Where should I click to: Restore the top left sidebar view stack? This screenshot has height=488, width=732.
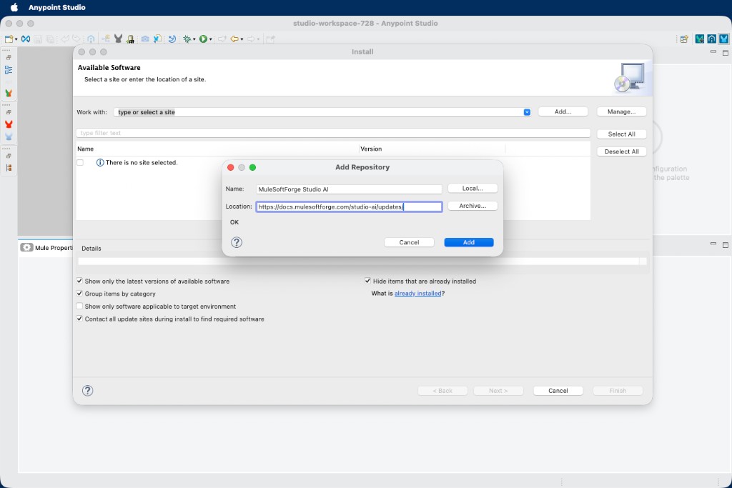pyautogui.click(x=9, y=57)
